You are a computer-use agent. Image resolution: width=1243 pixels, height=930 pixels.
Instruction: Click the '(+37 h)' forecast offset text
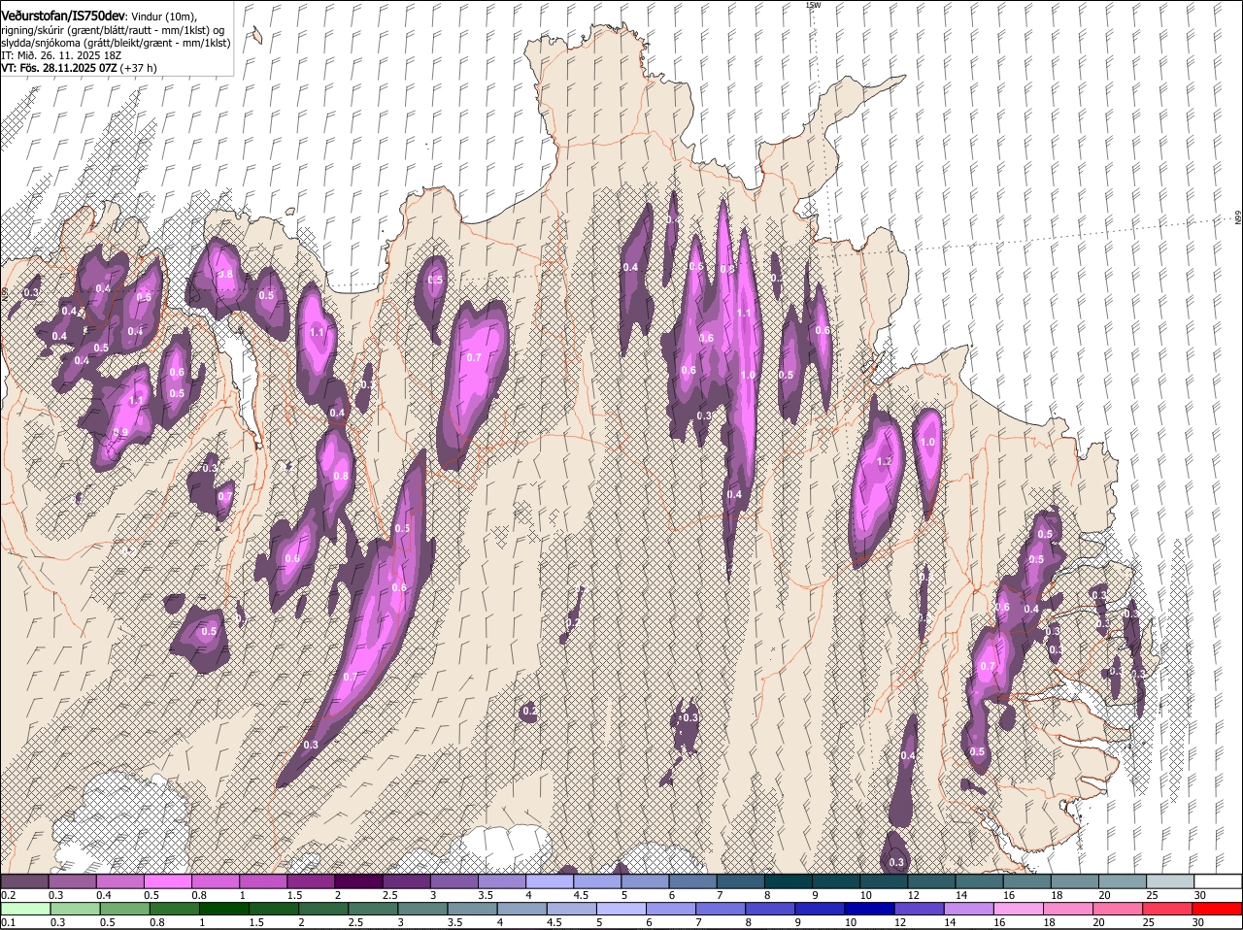point(140,68)
